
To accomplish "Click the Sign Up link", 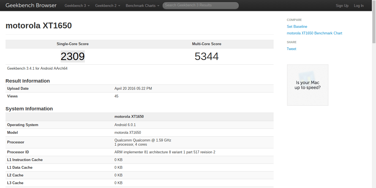I will click(342, 6).
